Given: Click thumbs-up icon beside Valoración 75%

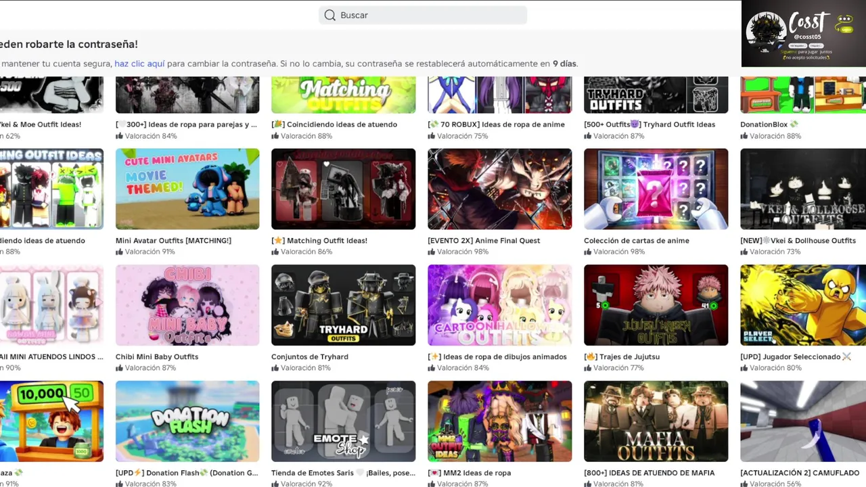Looking at the screenshot, I should click(431, 136).
